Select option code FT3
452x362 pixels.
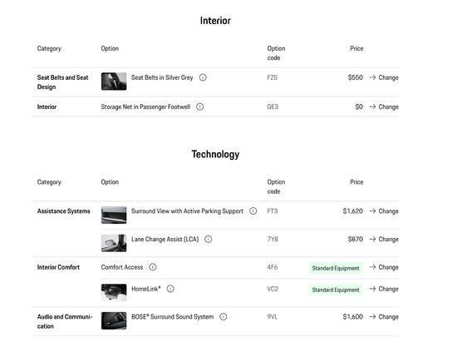[x=273, y=211]
